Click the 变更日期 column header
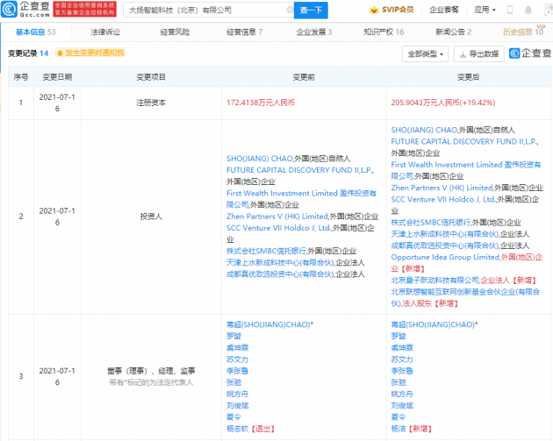Image resolution: width=553 pixels, height=441 pixels. 57,77
